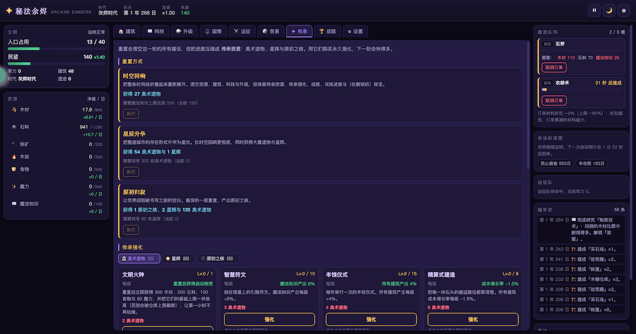The height and width of the screenshot is (334, 636).
Task: Click the 重置方式 section heading
Action: tap(132, 62)
